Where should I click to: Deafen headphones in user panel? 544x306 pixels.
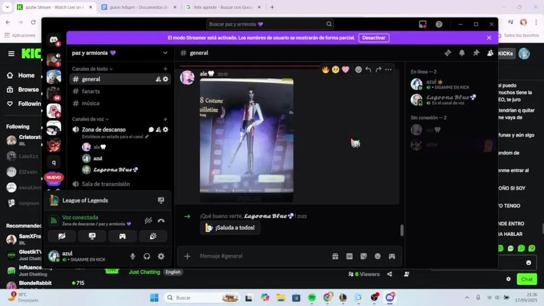[147, 256]
